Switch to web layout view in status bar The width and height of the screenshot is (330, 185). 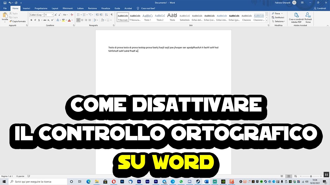pos(296,176)
